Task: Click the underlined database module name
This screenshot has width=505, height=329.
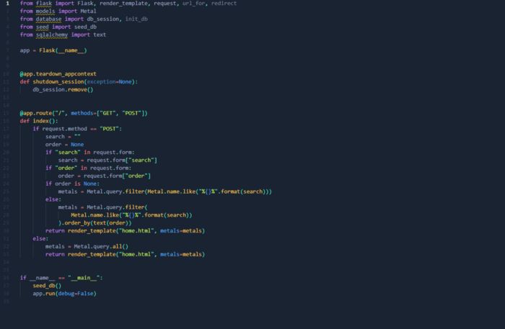Action: pos(49,19)
